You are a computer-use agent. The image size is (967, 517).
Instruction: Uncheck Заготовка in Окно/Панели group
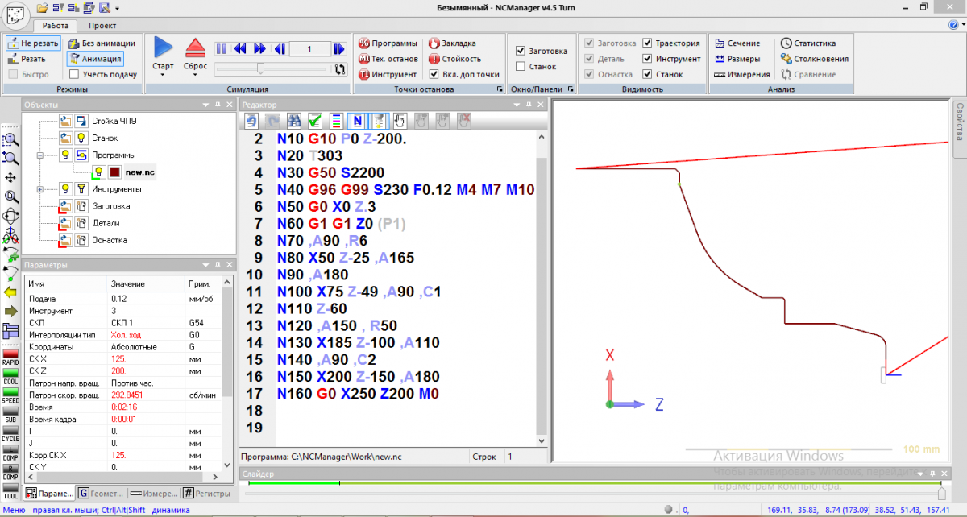pos(521,51)
